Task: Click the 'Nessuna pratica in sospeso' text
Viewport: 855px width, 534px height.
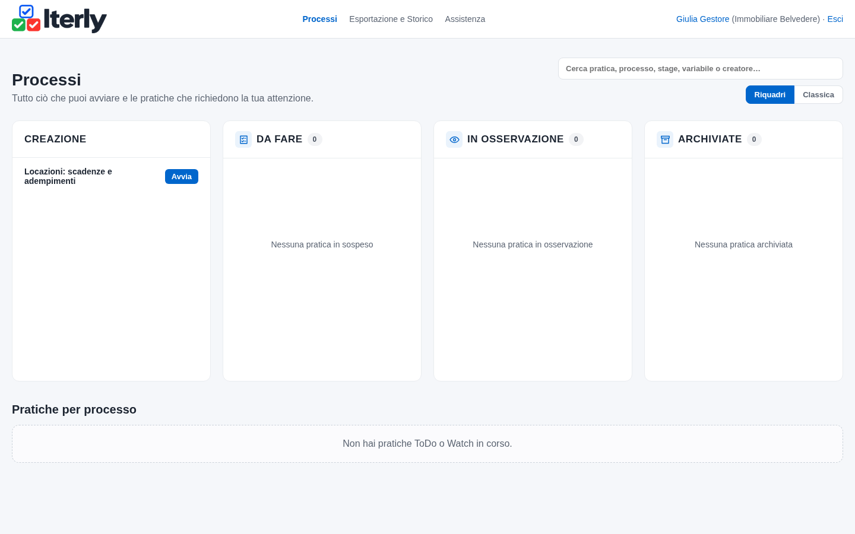Action: (322, 244)
